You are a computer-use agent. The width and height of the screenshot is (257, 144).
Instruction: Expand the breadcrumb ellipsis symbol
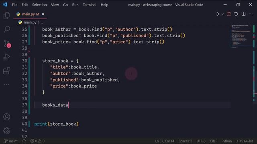[42, 22]
